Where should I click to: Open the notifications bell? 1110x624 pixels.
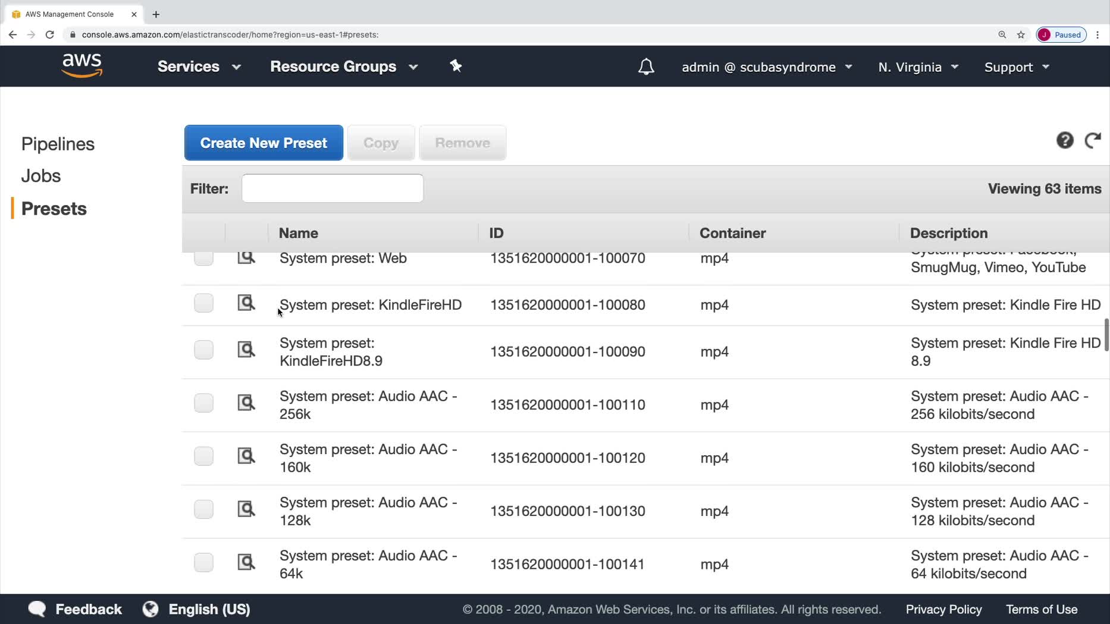click(x=646, y=67)
